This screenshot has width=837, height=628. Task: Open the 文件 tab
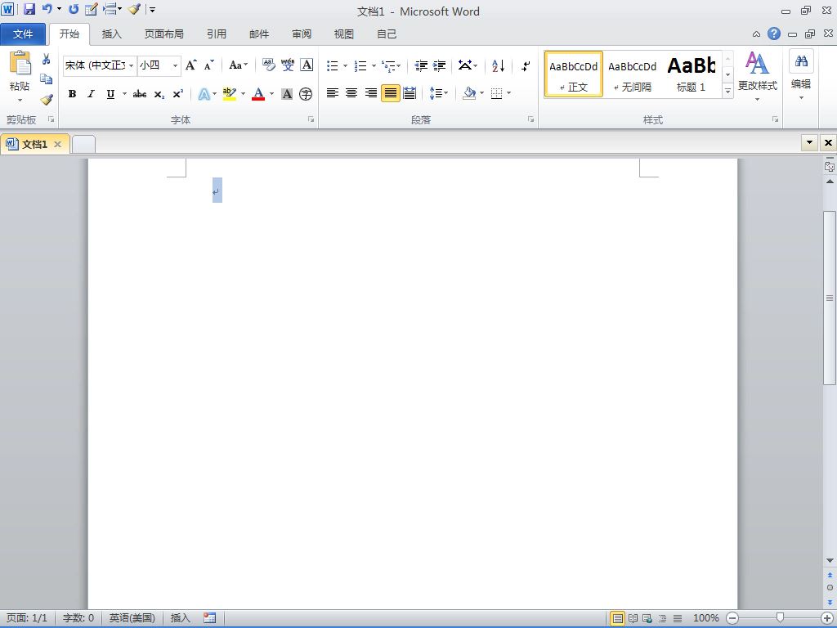[23, 34]
